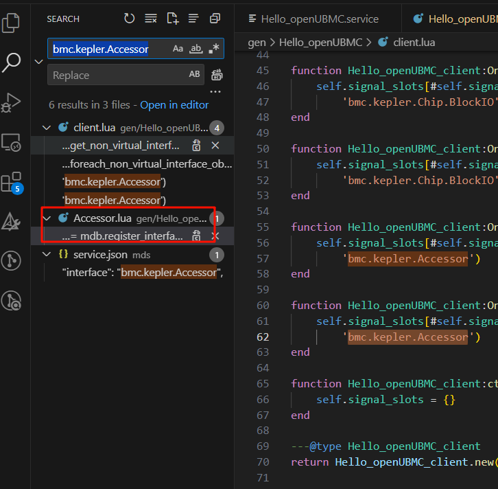Image resolution: width=498 pixels, height=489 pixels.
Task: Collapse client.lua search results group
Action: pyautogui.click(x=47, y=128)
